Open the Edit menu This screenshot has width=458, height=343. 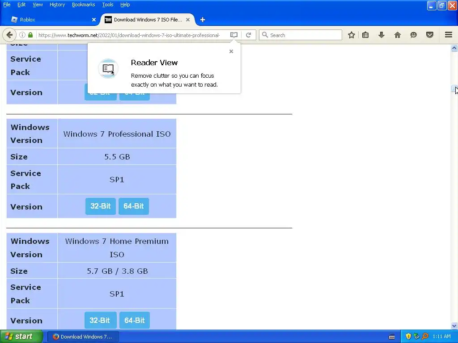[21, 4]
